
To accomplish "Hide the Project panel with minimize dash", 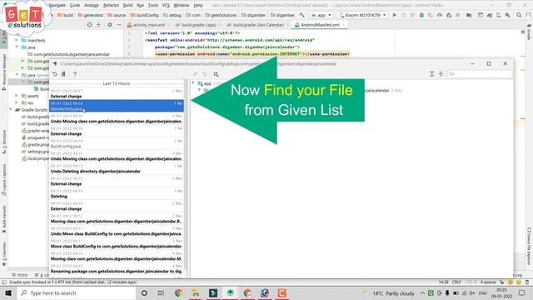I will [119, 25].
